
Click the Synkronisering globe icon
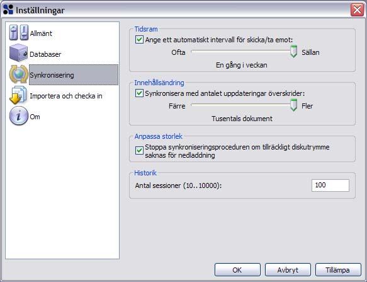(x=18, y=74)
